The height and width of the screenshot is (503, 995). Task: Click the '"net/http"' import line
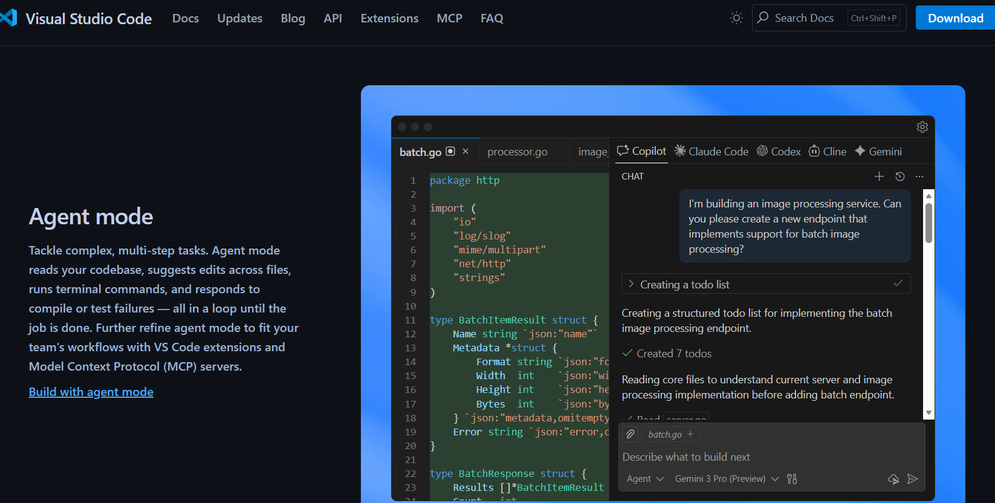[482, 264]
